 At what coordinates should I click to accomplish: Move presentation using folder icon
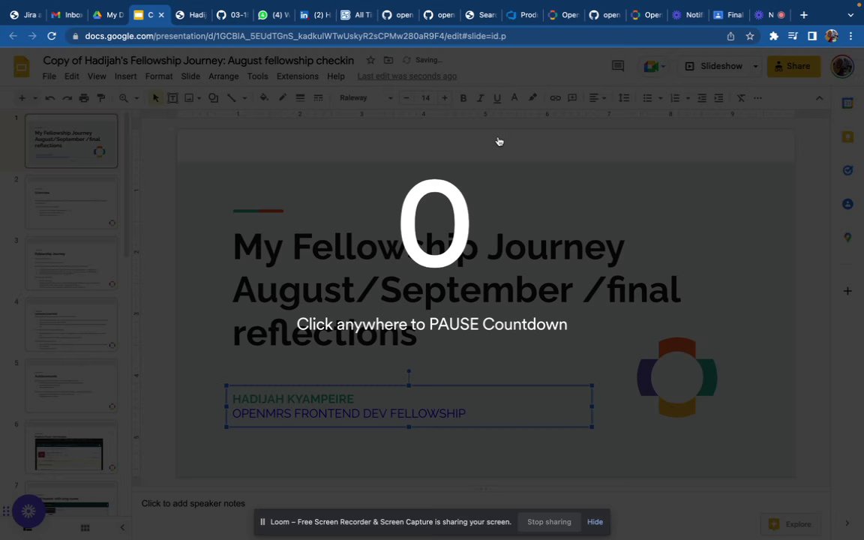pos(388,60)
